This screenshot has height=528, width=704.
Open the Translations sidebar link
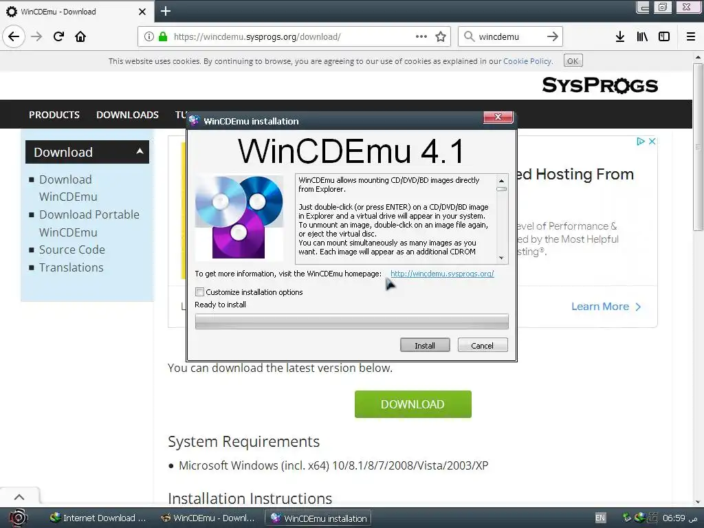[x=71, y=267]
